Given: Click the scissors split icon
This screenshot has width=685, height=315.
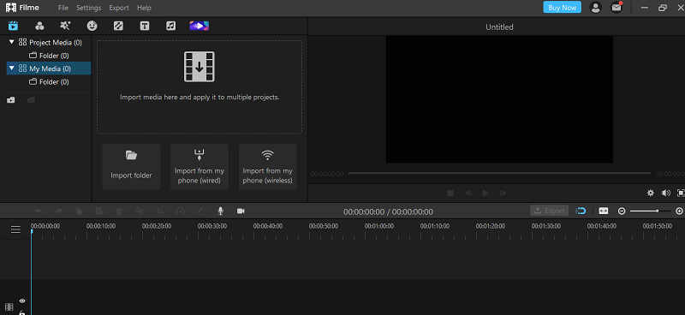Looking at the screenshot, I should tap(140, 211).
